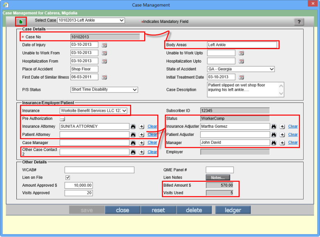Image resolution: width=320 pixels, height=237 pixels.
Task: Add new Insurance Adjuster with plus icon
Action: tap(282, 126)
